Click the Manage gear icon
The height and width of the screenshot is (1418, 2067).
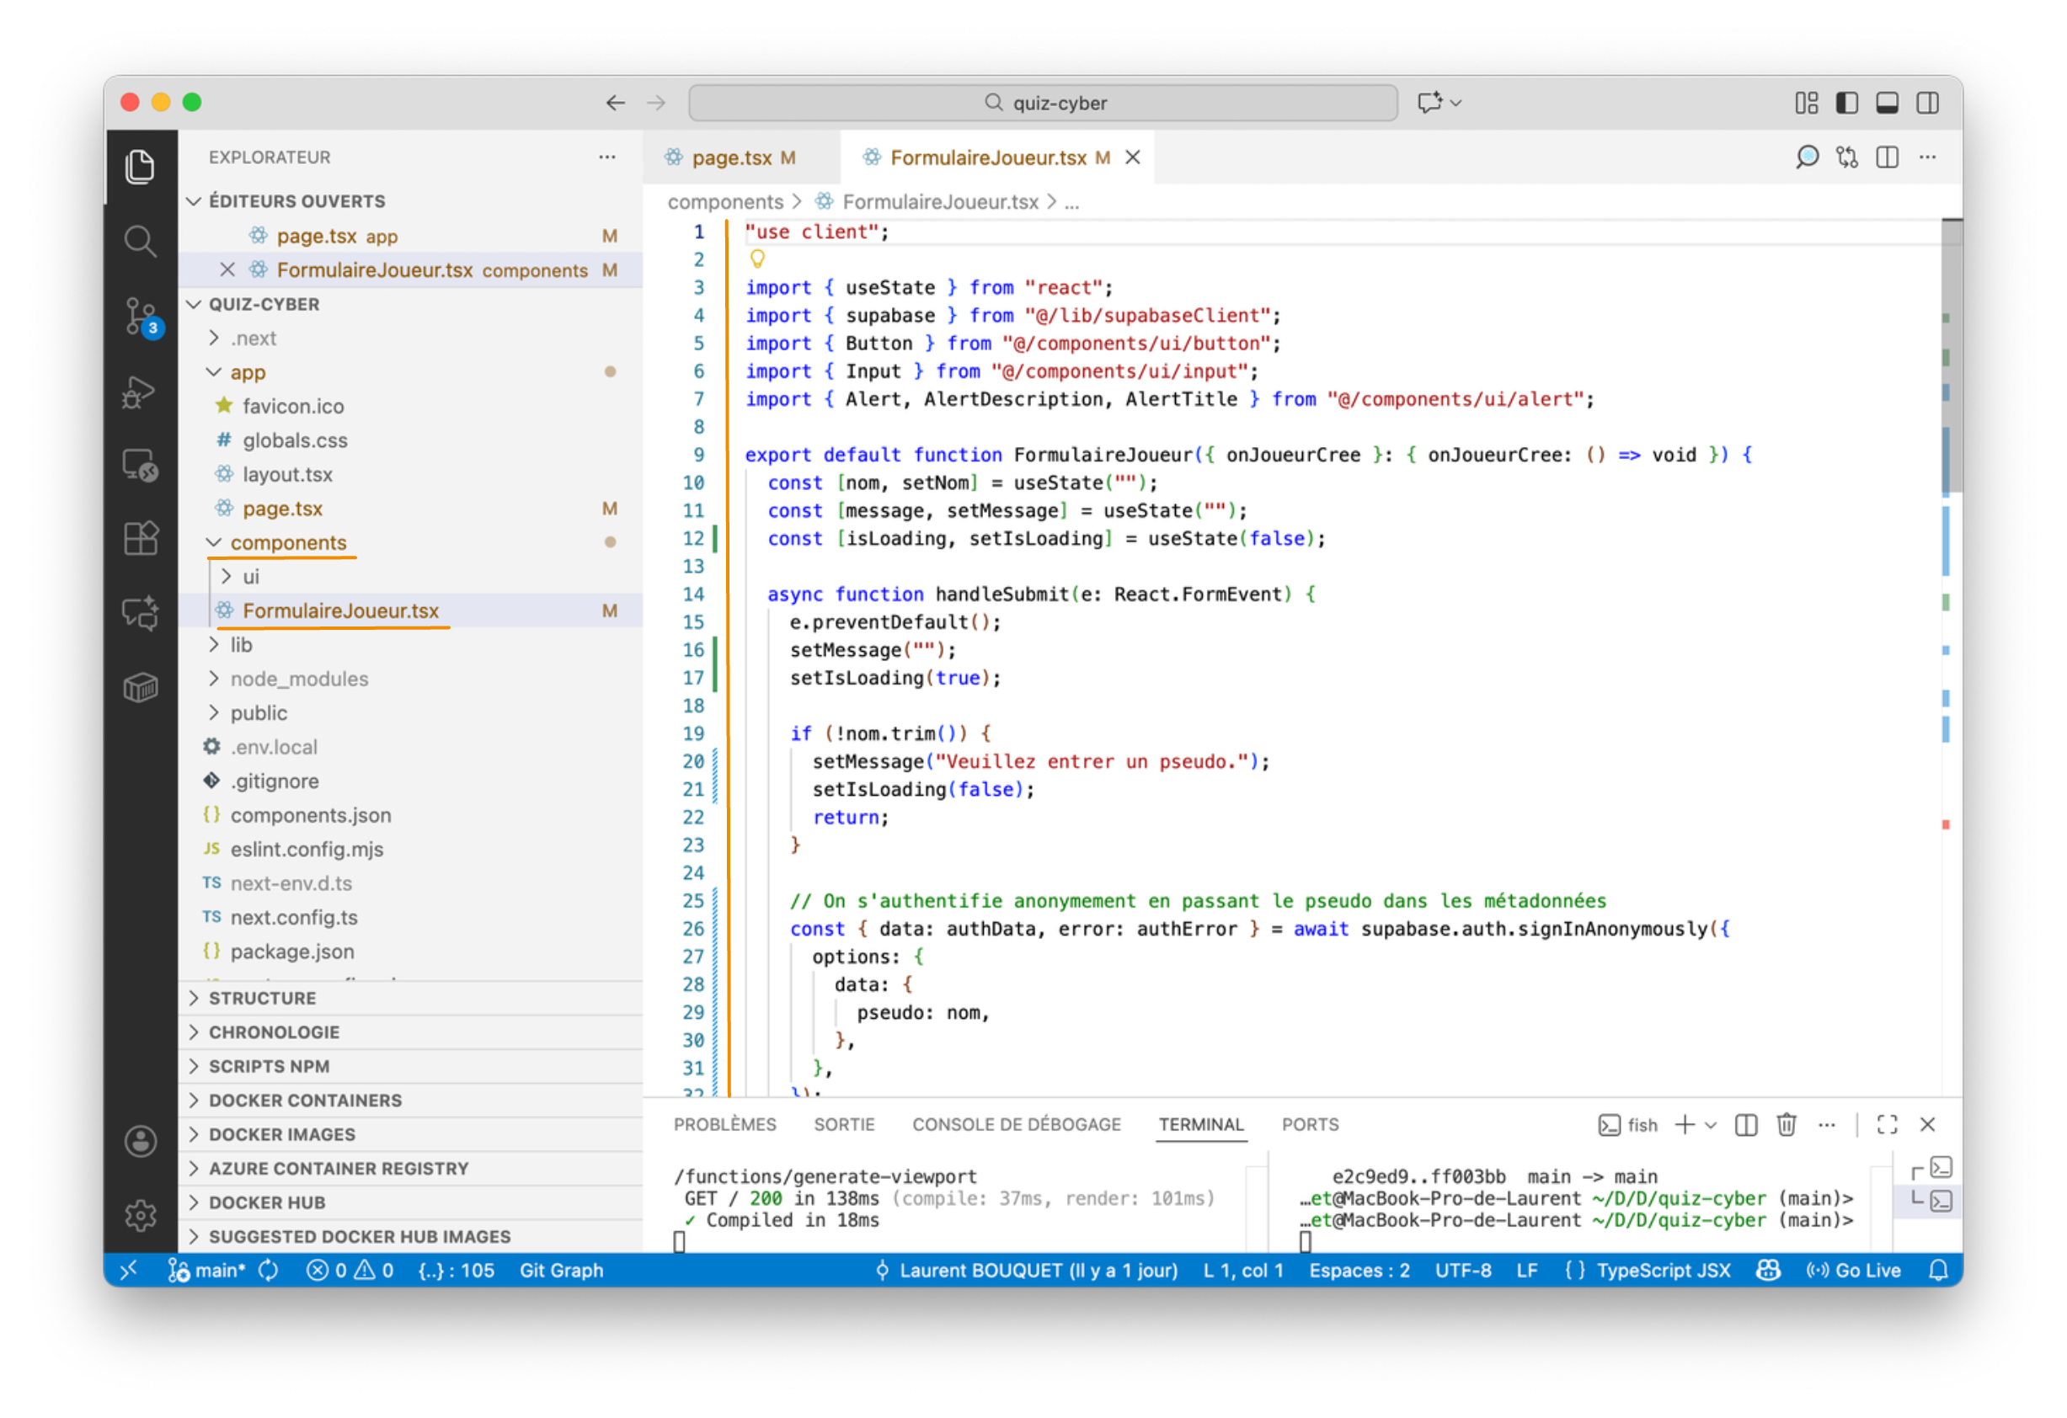pyautogui.click(x=140, y=1215)
